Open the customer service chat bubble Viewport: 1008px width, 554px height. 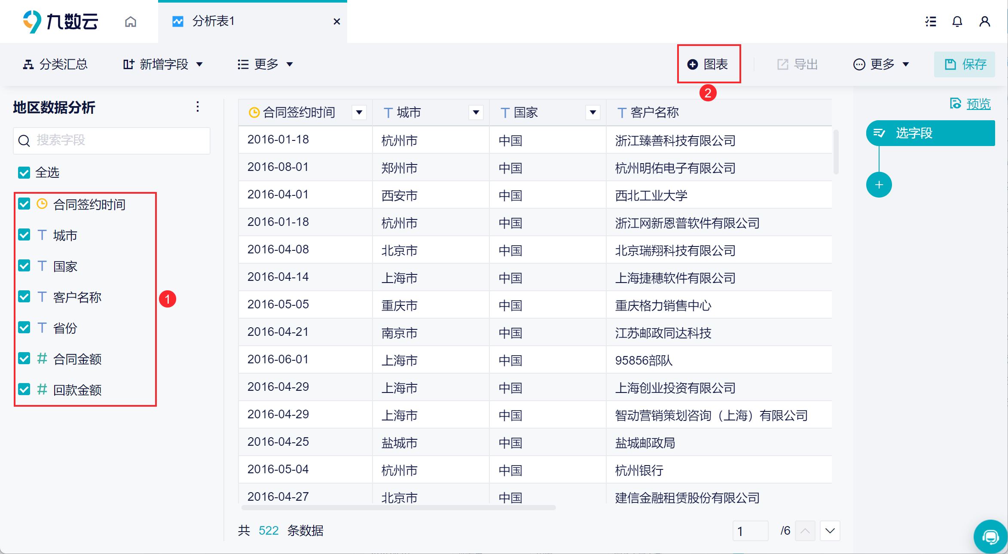pos(990,537)
